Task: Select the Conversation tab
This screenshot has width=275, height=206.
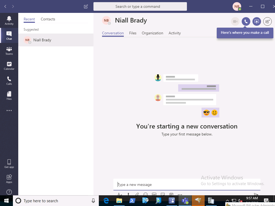Action: pyautogui.click(x=113, y=33)
